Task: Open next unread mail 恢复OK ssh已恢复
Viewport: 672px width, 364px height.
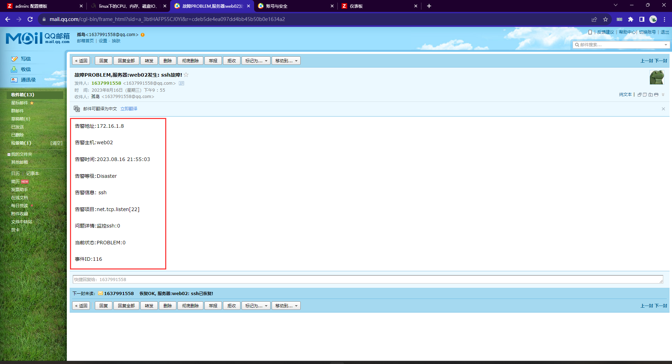Action: 176,293
